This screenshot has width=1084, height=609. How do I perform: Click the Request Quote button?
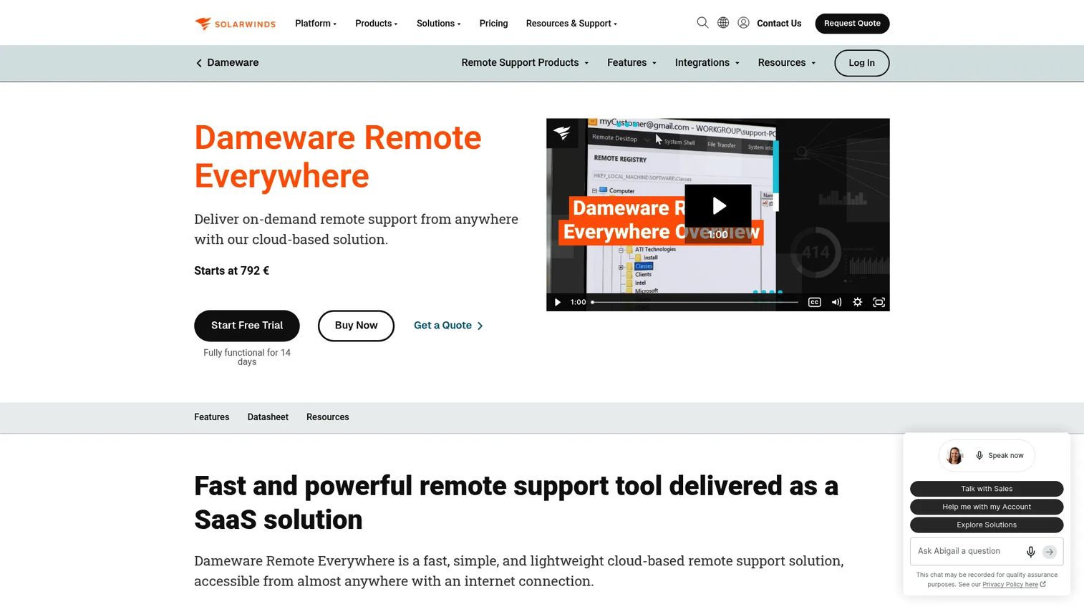pyautogui.click(x=852, y=24)
